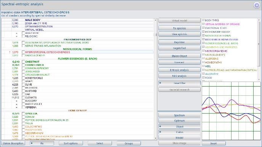Switch to the Spectrum graph mode
Viewport: 262px width, 147px height.
pos(179,115)
